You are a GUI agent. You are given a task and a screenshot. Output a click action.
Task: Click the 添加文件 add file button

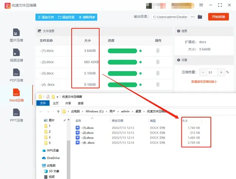point(46,17)
